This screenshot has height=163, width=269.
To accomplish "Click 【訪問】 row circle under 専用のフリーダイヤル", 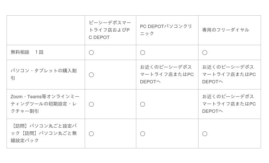I will [205, 134].
